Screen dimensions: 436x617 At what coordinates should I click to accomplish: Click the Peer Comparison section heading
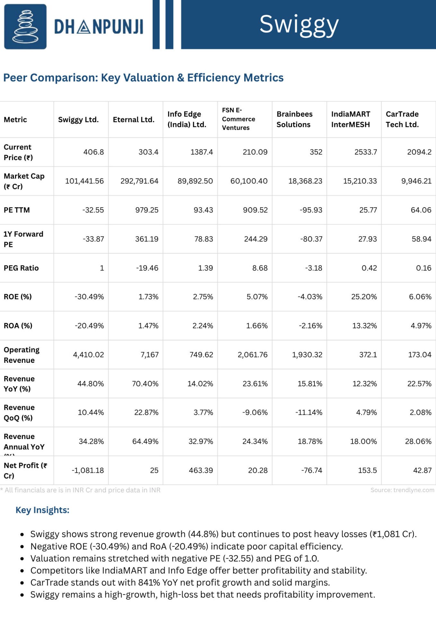[x=143, y=78]
